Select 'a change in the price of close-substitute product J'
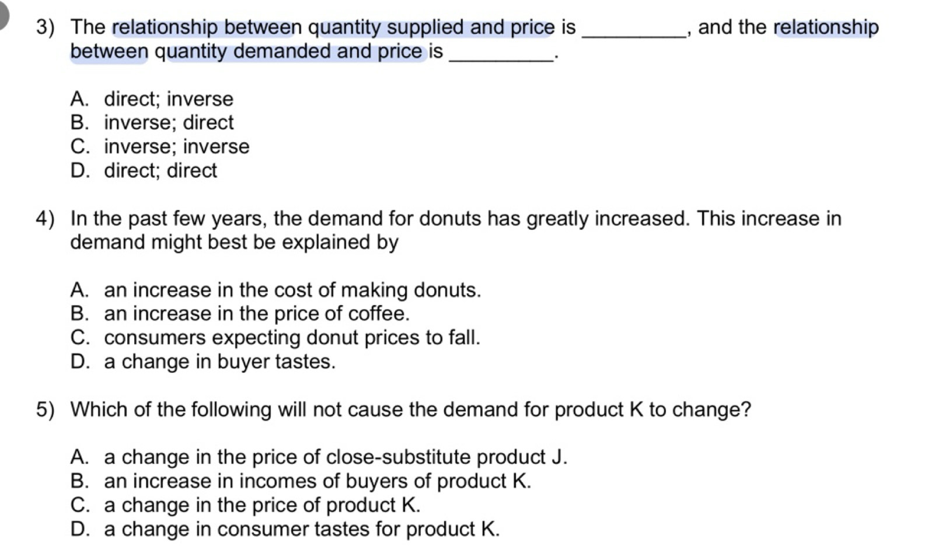The height and width of the screenshot is (553, 942). 335,457
